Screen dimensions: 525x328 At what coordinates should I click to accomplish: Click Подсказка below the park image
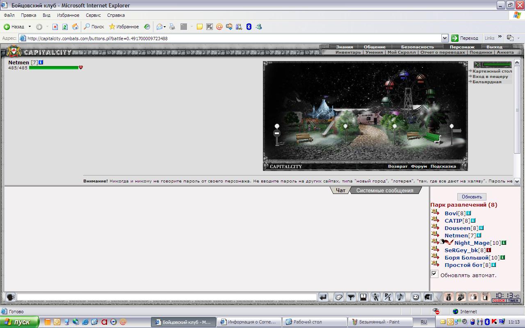click(443, 166)
